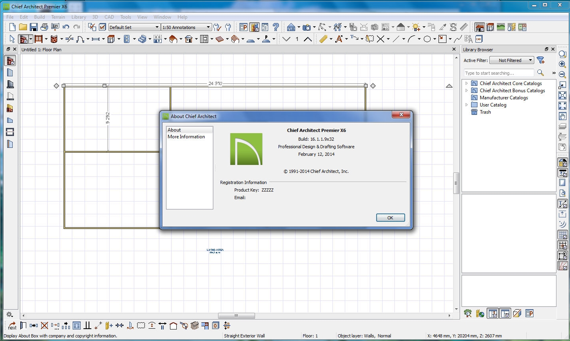Open the Library menu

click(79, 17)
